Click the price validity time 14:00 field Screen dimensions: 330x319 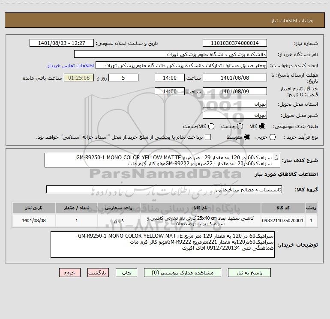(170, 91)
